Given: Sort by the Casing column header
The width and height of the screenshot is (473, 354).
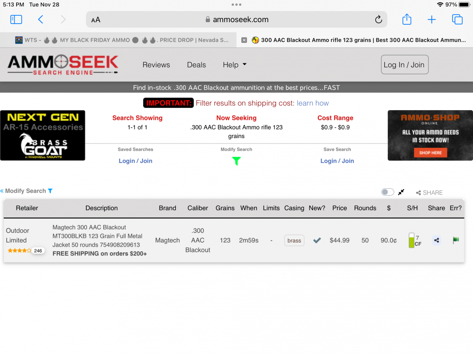Looking at the screenshot, I should pyautogui.click(x=294, y=208).
